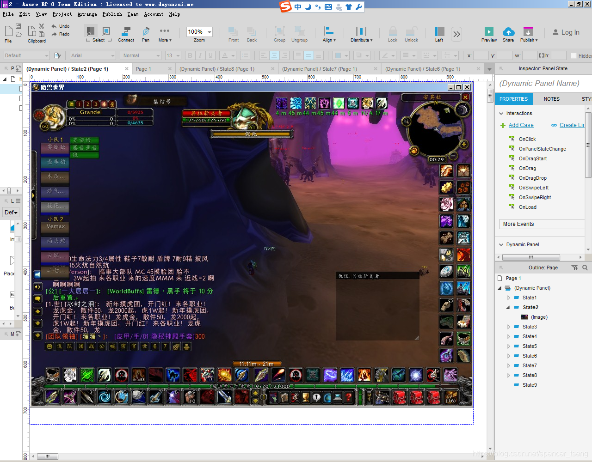
Task: Switch to the State8 (Page 1) tab
Action: (x=217, y=69)
